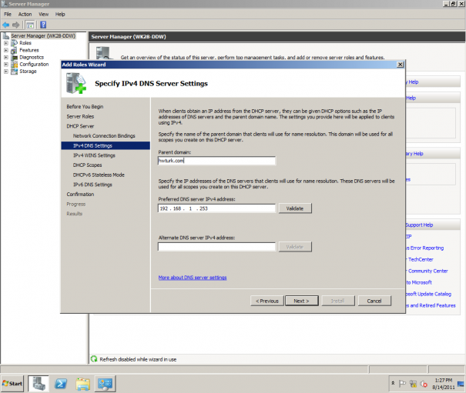This screenshot has width=466, height=393.
Task: Select the Features icon in tree
Action: coord(14,50)
